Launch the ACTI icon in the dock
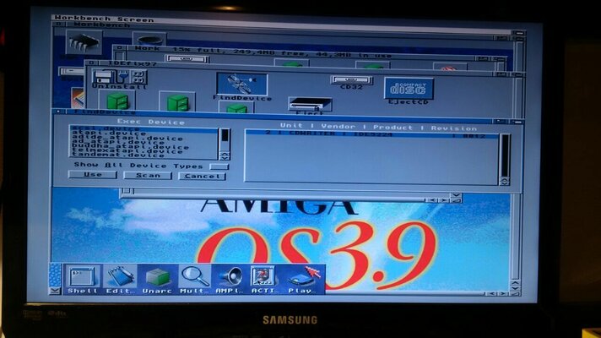Image resolution: width=601 pixels, height=338 pixels. point(266,278)
